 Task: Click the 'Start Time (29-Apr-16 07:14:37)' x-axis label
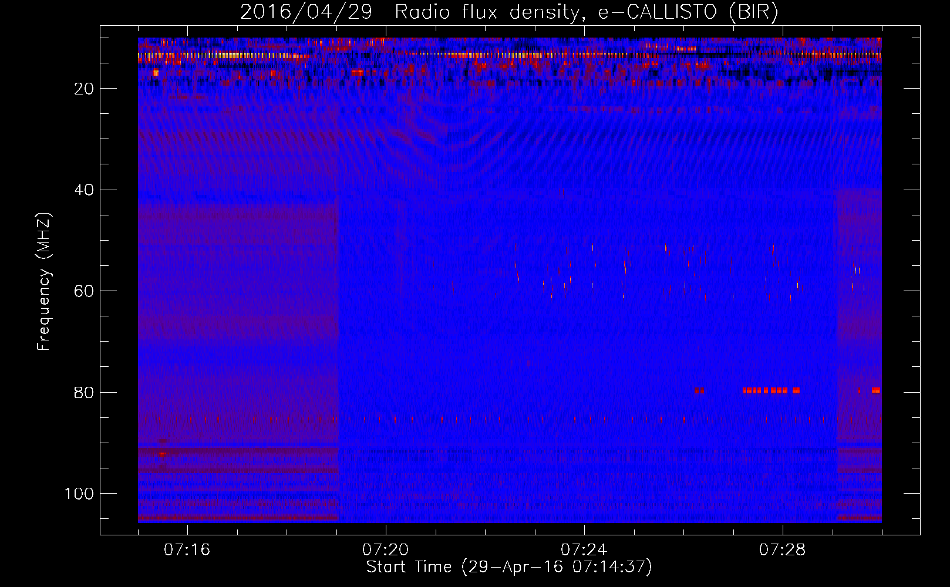[509, 567]
